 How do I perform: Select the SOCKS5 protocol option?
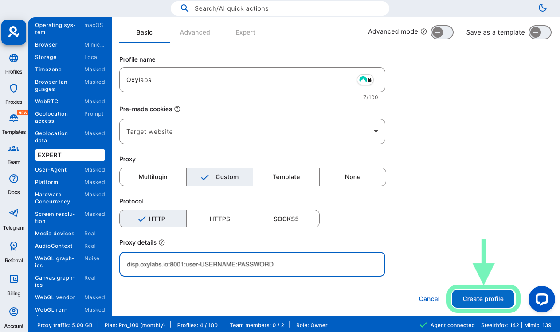click(286, 219)
